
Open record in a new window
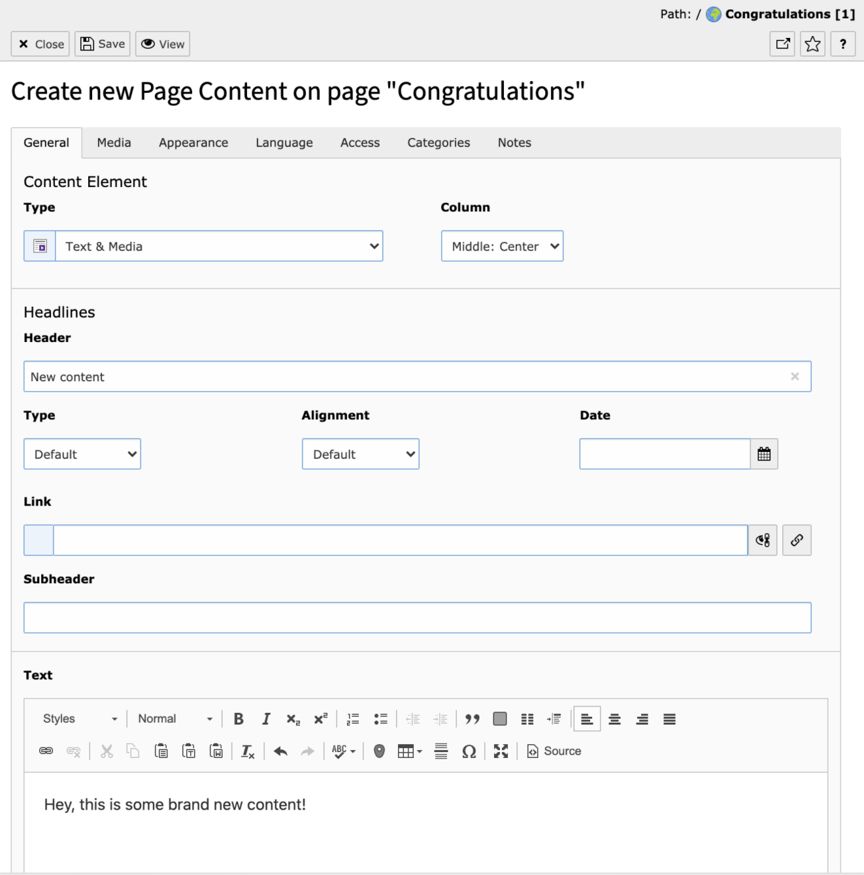click(x=782, y=44)
